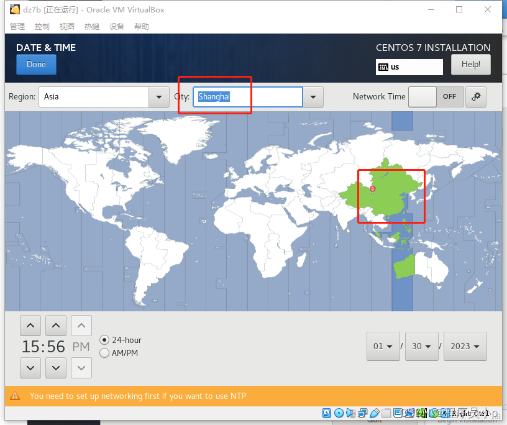Select the 24-hour radio button
Image resolution: width=507 pixels, height=425 pixels.
[104, 340]
